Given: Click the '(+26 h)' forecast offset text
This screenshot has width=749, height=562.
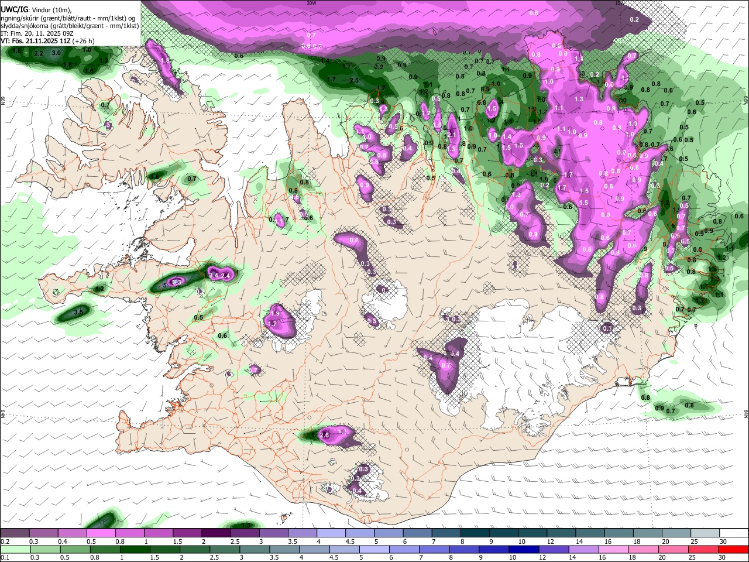Looking at the screenshot, I should click(85, 41).
